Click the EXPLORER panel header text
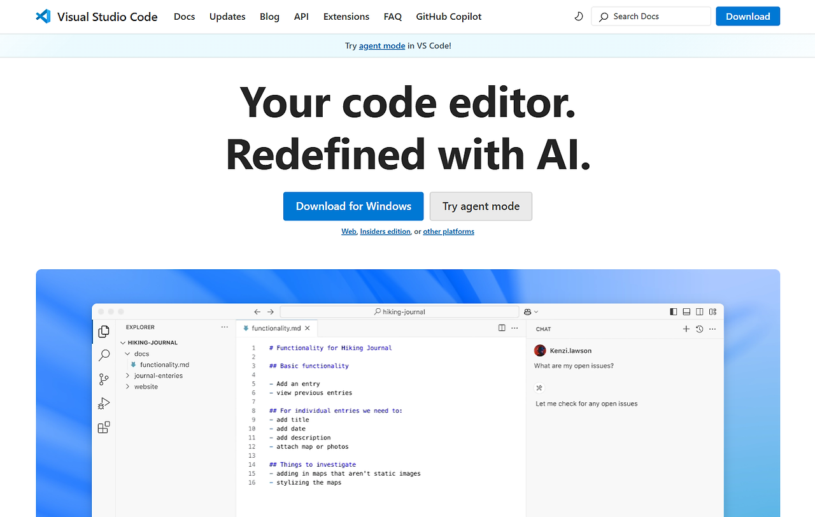The width and height of the screenshot is (815, 517). click(x=140, y=327)
